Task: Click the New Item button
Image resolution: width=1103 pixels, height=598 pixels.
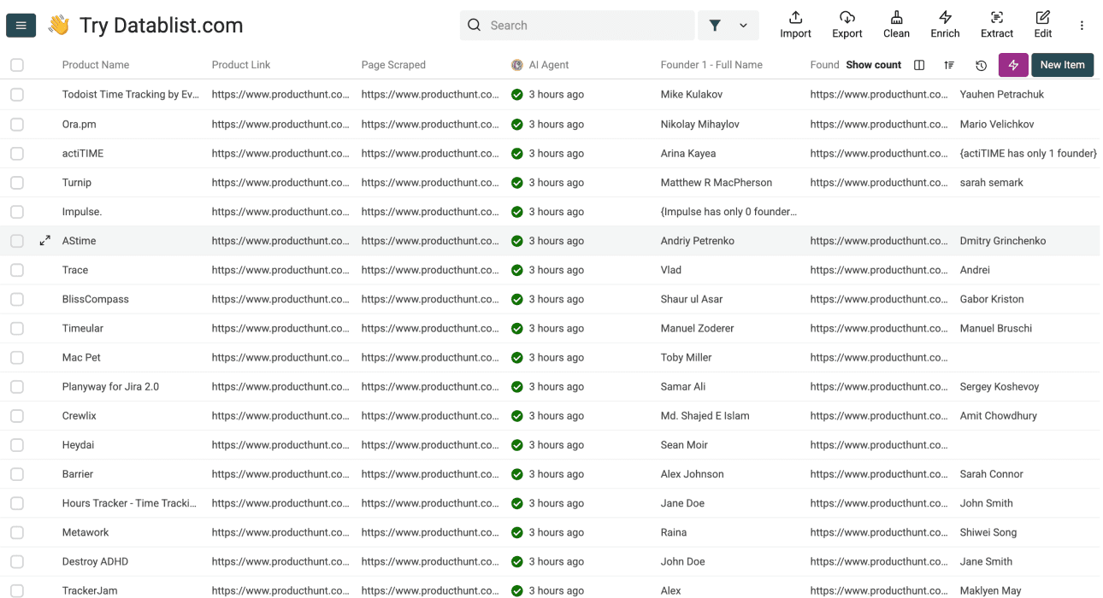Action: tap(1062, 65)
